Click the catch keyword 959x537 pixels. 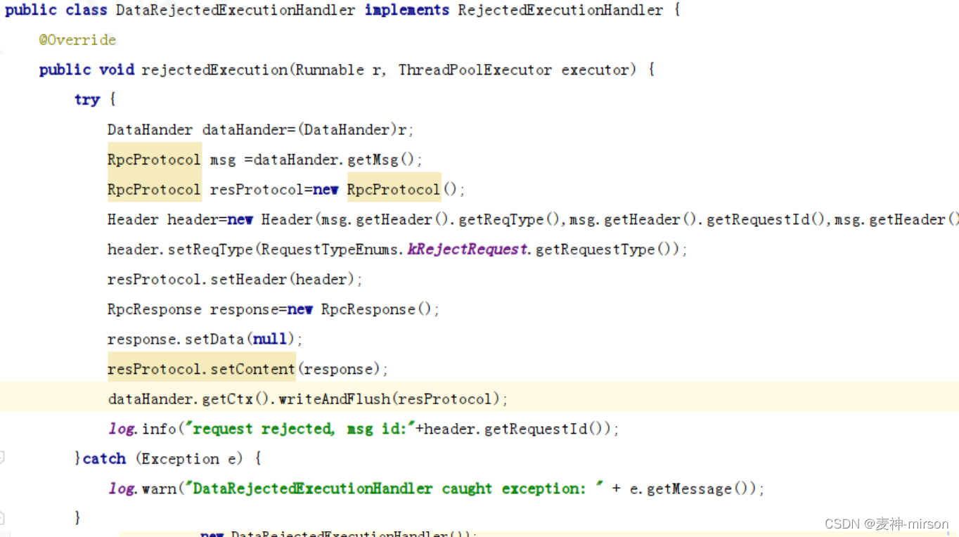pos(104,459)
